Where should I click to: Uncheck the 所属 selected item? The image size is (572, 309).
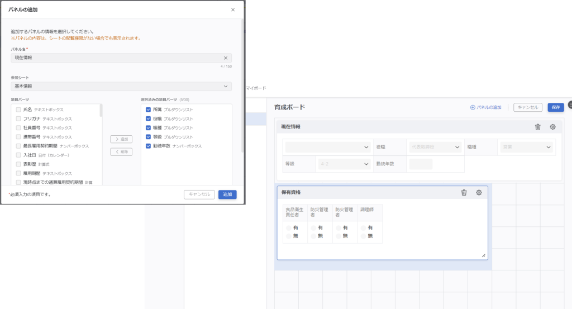148,110
